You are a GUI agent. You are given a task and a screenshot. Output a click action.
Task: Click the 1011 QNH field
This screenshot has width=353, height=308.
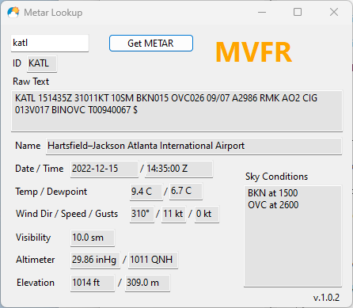tap(153, 260)
